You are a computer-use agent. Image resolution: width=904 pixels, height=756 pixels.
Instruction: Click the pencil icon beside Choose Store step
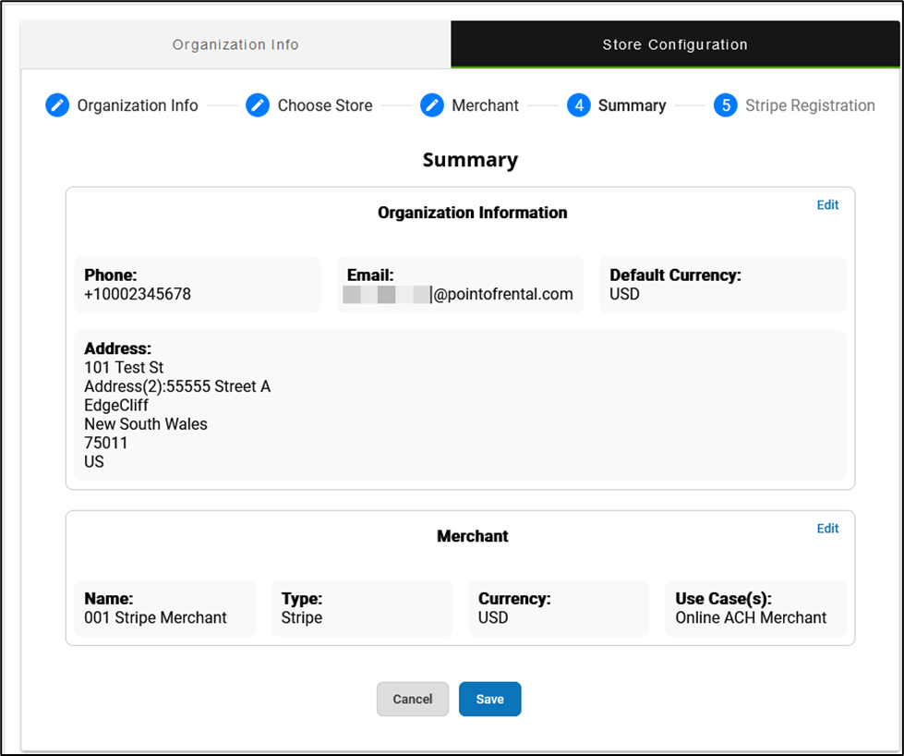[x=258, y=105]
